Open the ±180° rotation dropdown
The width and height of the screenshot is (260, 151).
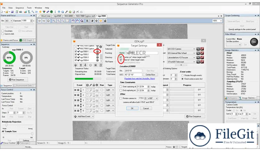coord(153,98)
